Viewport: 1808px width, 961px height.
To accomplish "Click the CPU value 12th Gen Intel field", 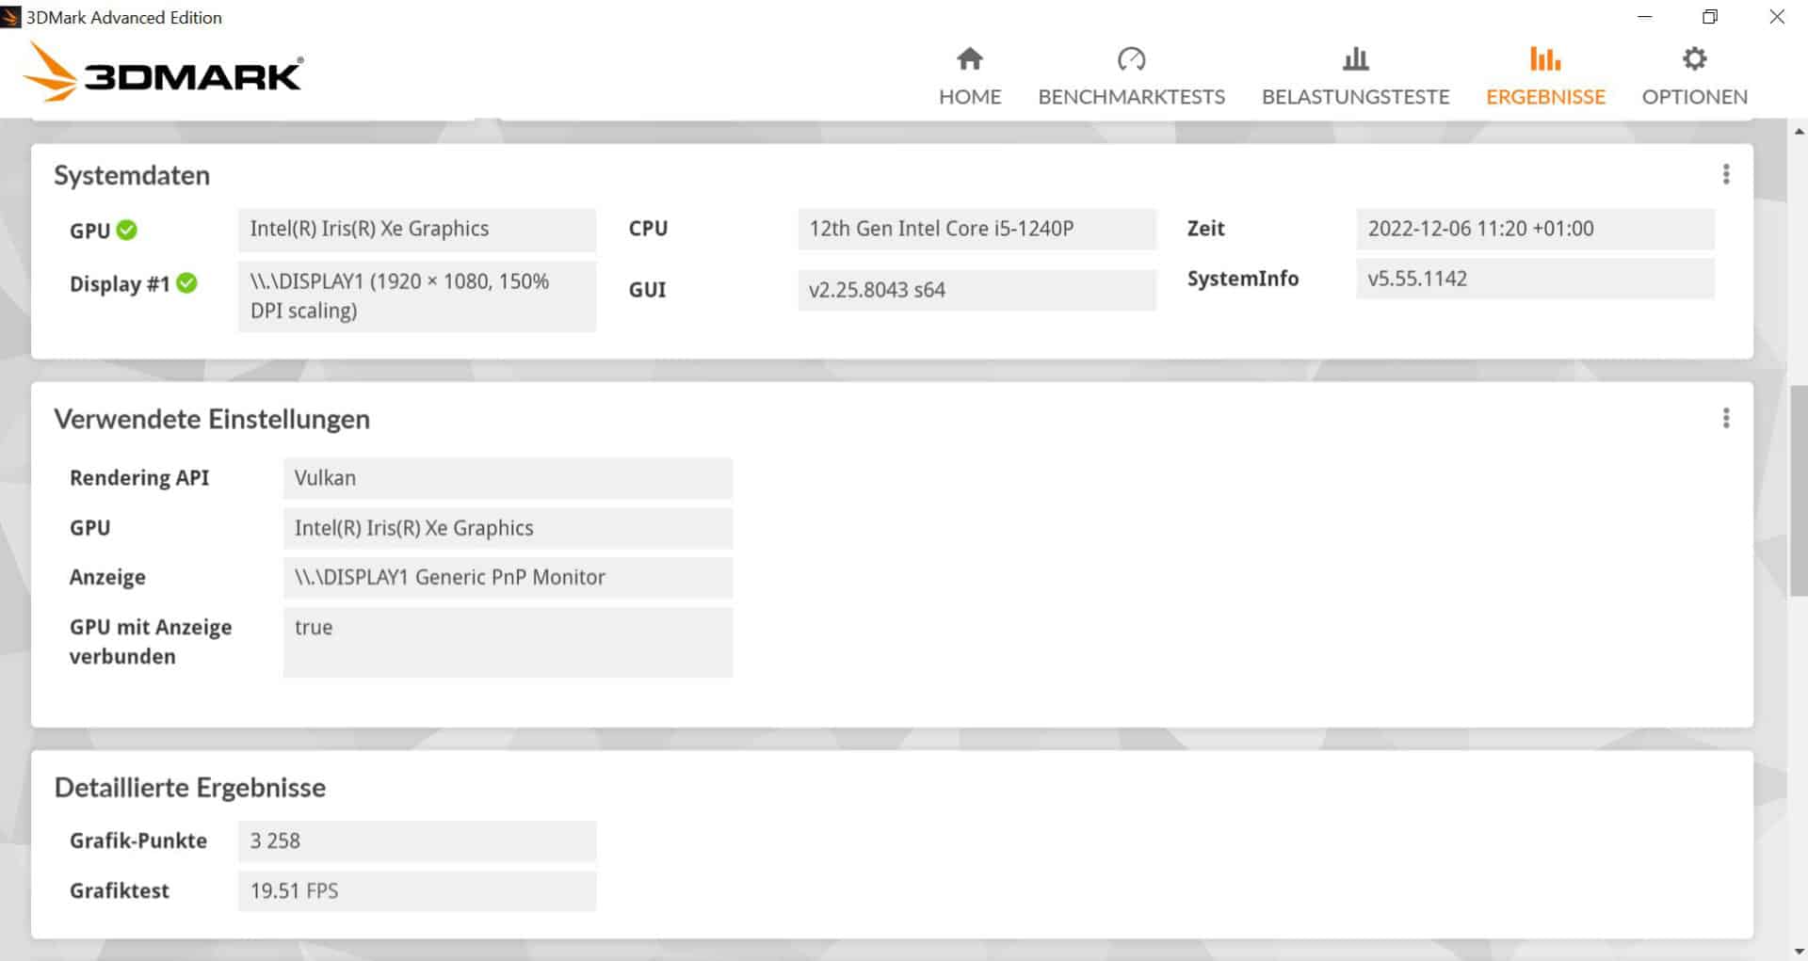I will point(977,229).
